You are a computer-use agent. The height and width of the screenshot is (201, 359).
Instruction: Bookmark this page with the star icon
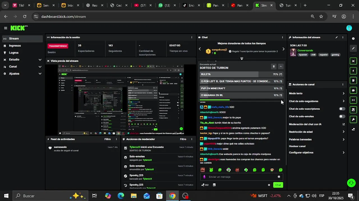(321, 16)
